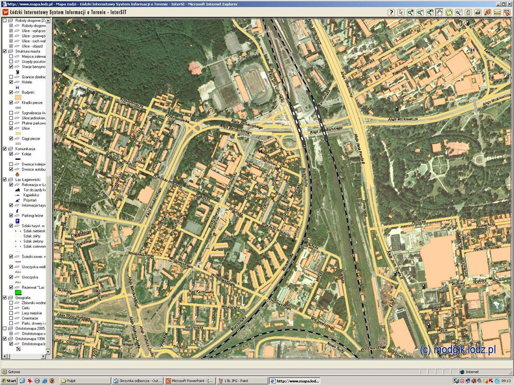Click the InterSIT coat of arms logo
The image size is (514, 385).
tap(5, 12)
